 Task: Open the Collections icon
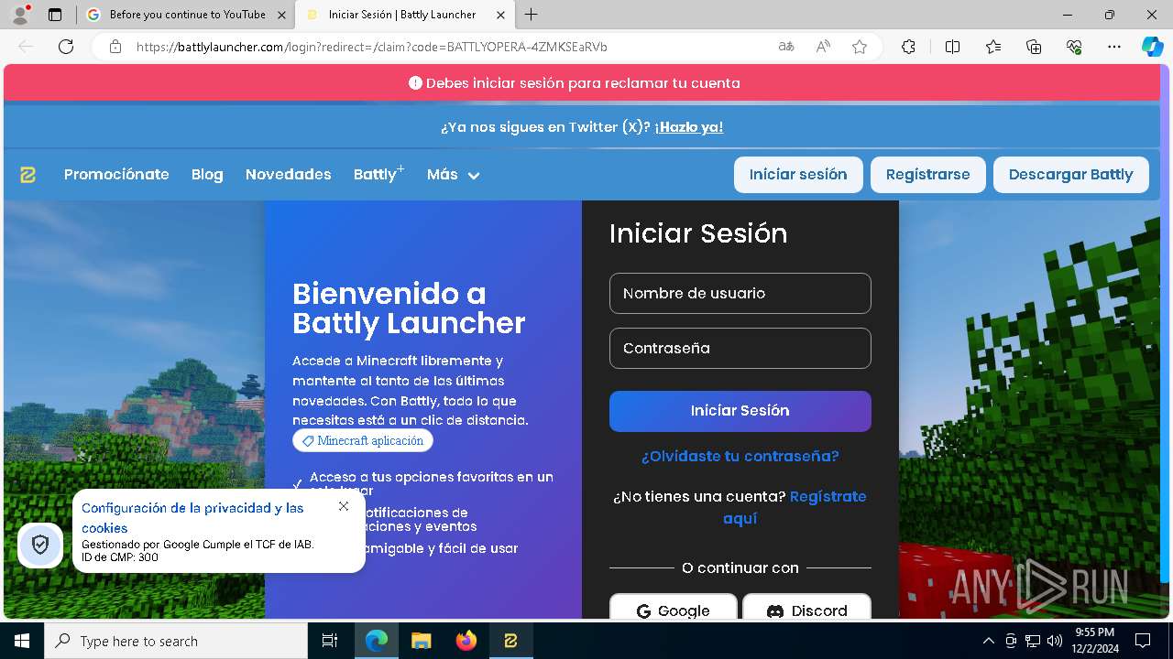tap(1034, 47)
